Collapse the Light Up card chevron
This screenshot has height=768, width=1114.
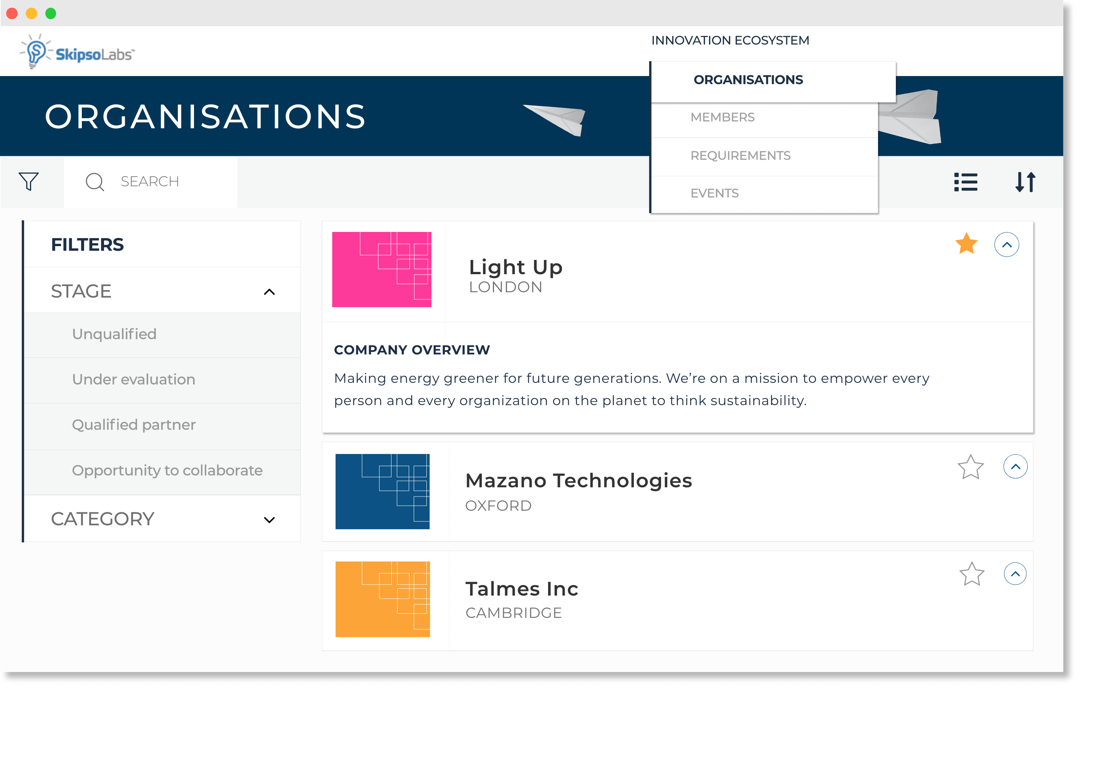click(1006, 245)
